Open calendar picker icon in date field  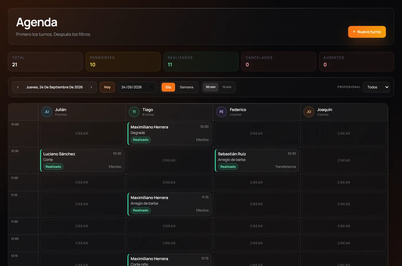tap(152, 87)
